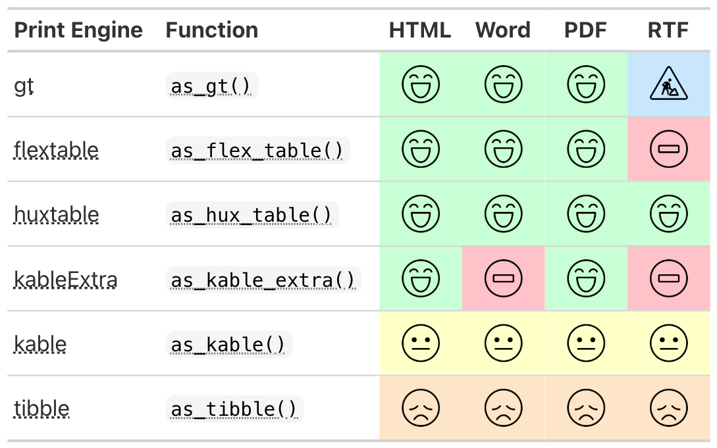Click the frowning face for tibble HTML
717x448 pixels.
point(421,409)
